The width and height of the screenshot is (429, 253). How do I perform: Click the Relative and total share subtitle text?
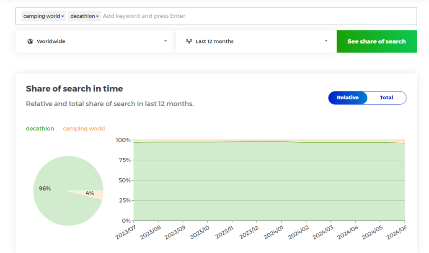[110, 104]
